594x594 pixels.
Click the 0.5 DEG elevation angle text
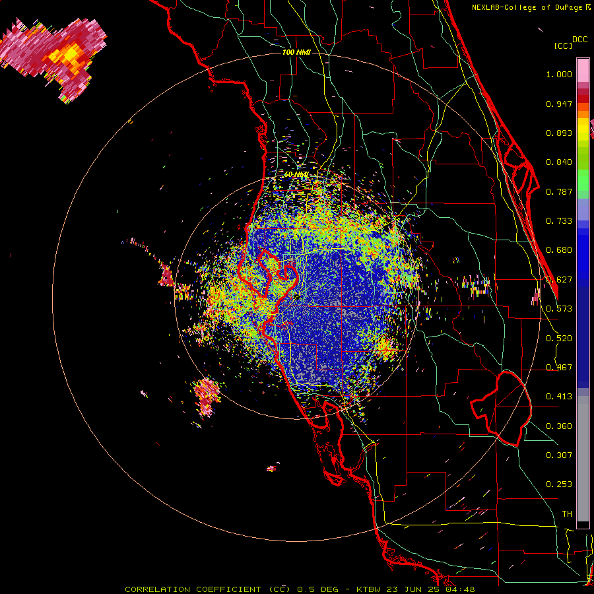pyautogui.click(x=318, y=589)
